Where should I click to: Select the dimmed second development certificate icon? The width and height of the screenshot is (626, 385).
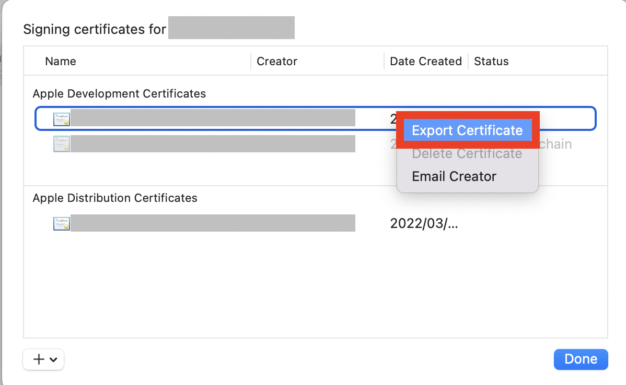tap(62, 144)
